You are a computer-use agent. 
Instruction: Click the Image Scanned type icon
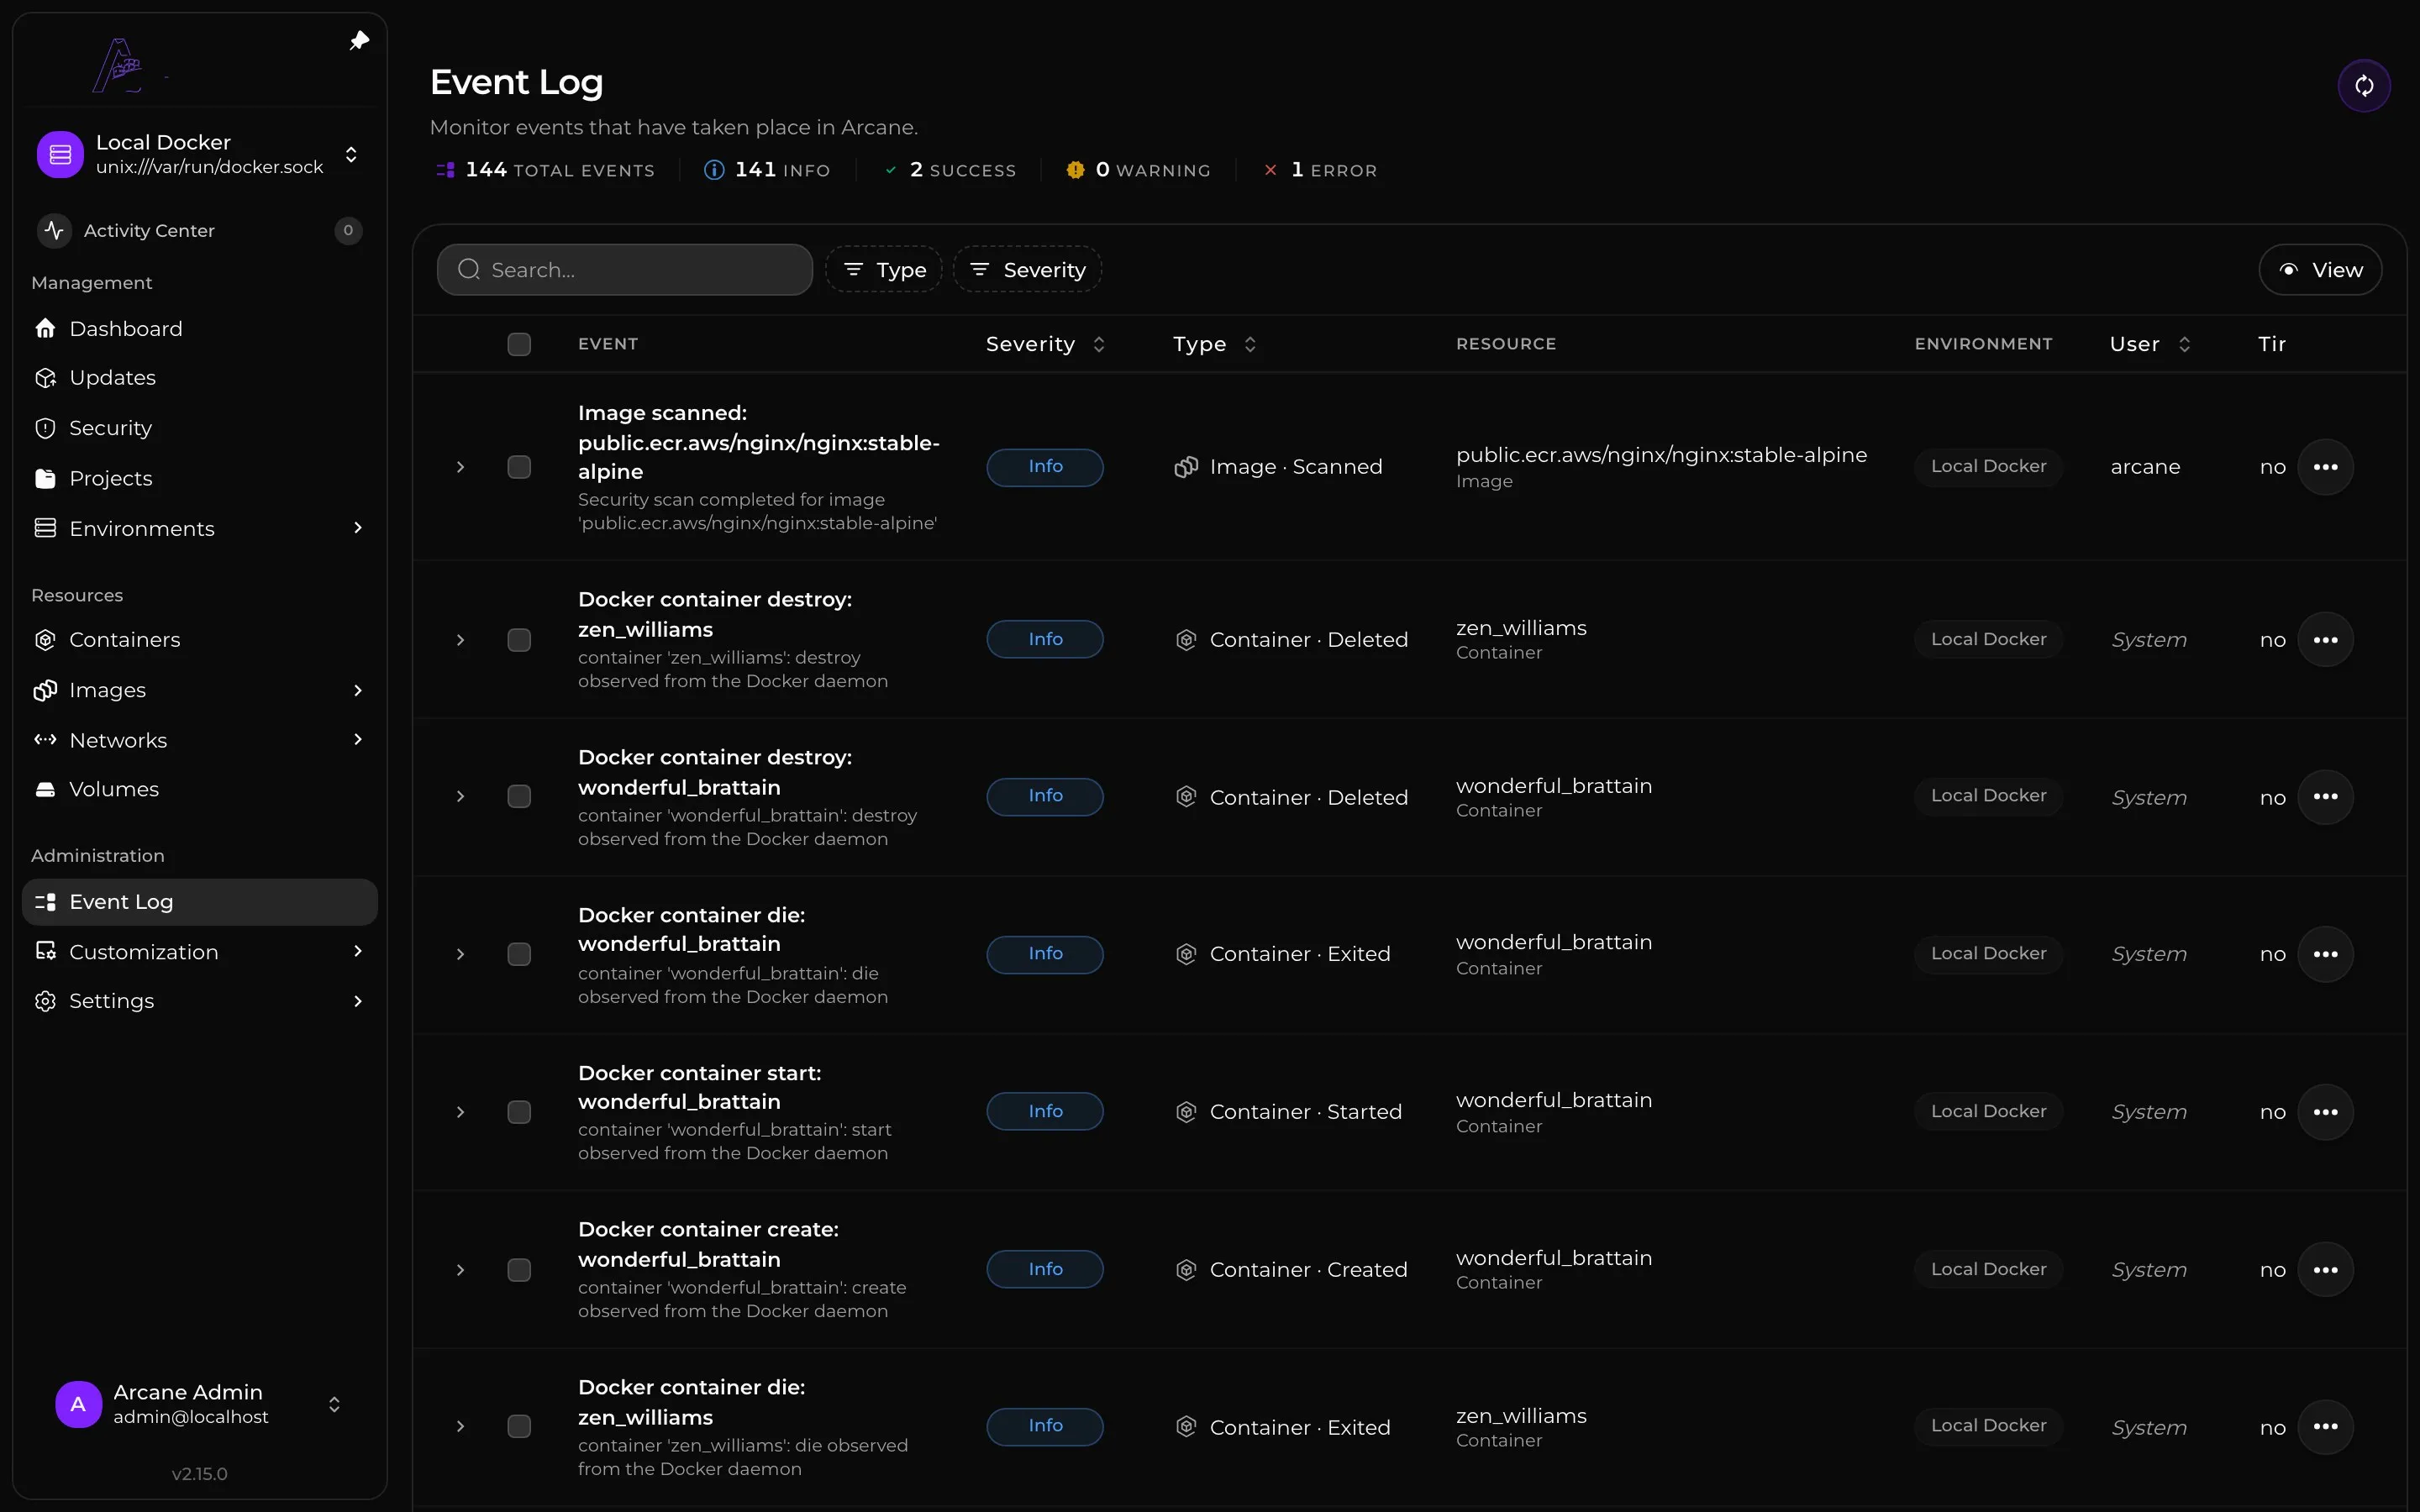(1186, 467)
